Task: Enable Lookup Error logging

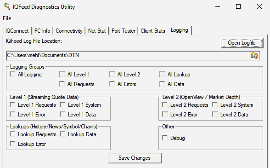Action: click(x=12, y=144)
